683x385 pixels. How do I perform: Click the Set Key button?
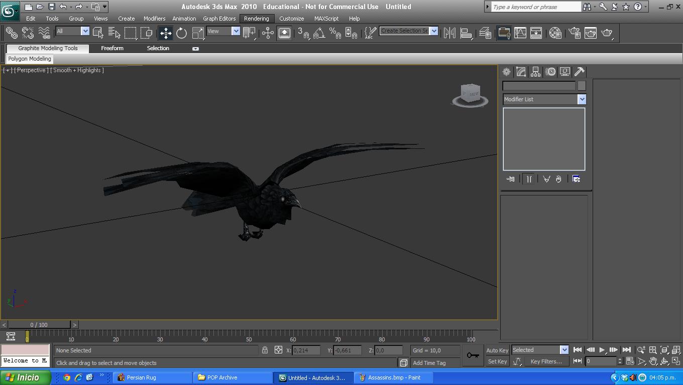[x=497, y=361]
